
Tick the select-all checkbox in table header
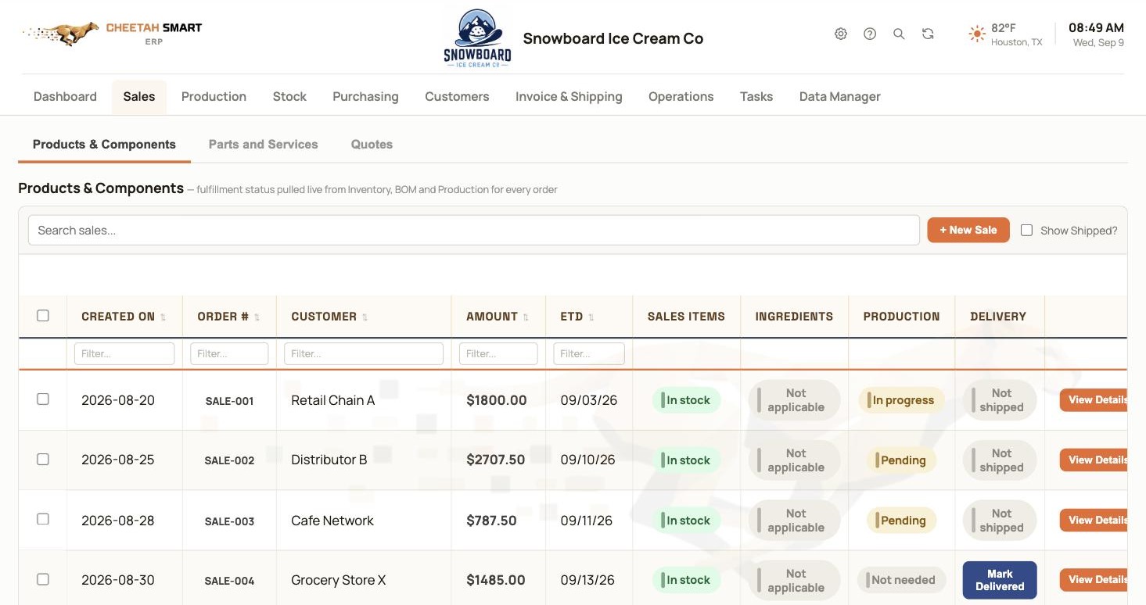[43, 316]
